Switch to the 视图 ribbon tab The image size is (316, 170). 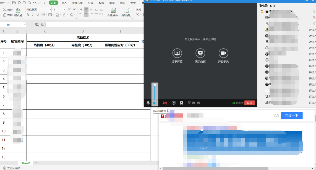122,3
